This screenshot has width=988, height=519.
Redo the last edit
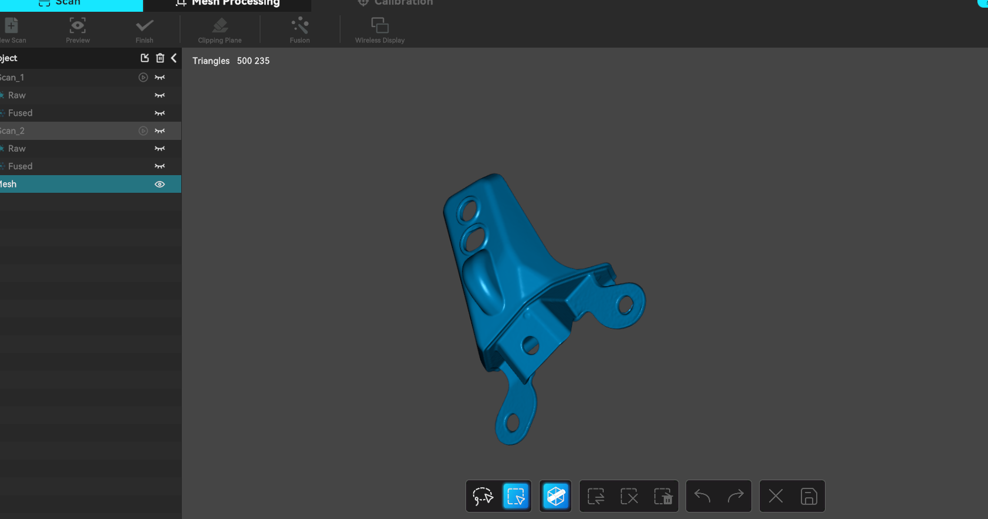[x=736, y=496]
